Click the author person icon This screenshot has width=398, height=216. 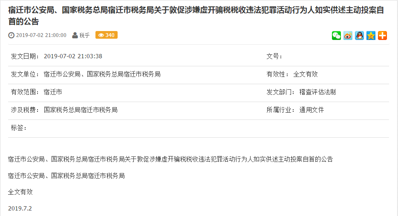75,35
